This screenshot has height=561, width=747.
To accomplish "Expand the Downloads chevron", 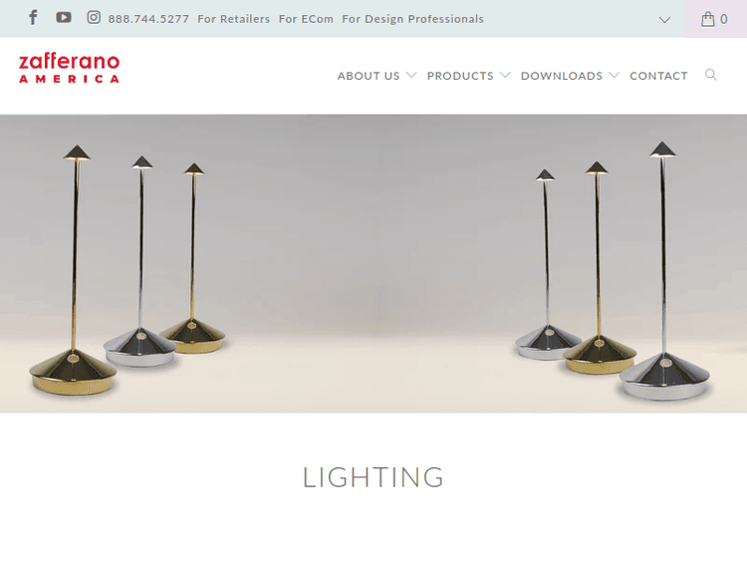I will coord(614,76).
